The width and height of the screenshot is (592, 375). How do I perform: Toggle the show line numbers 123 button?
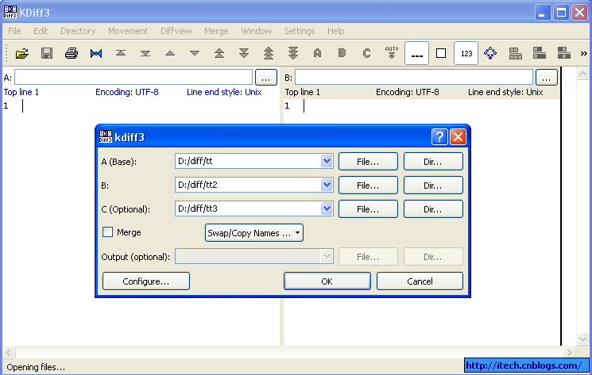click(x=466, y=53)
